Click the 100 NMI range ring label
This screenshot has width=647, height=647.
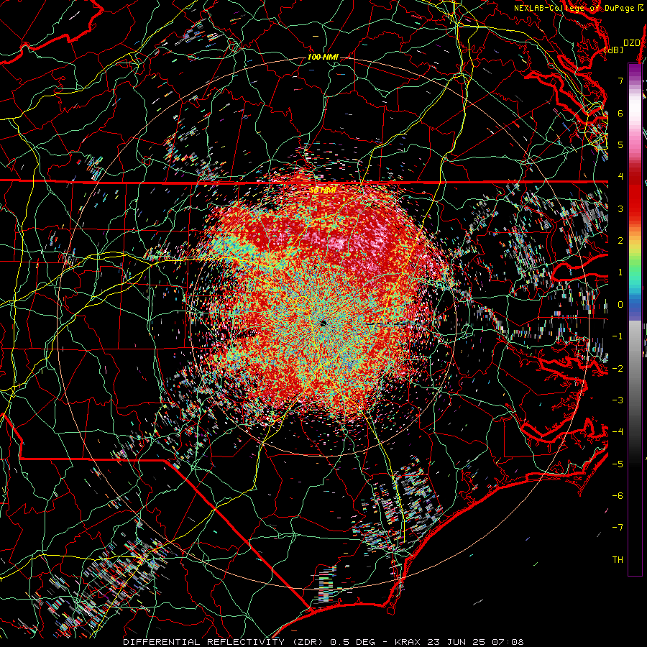(x=323, y=57)
